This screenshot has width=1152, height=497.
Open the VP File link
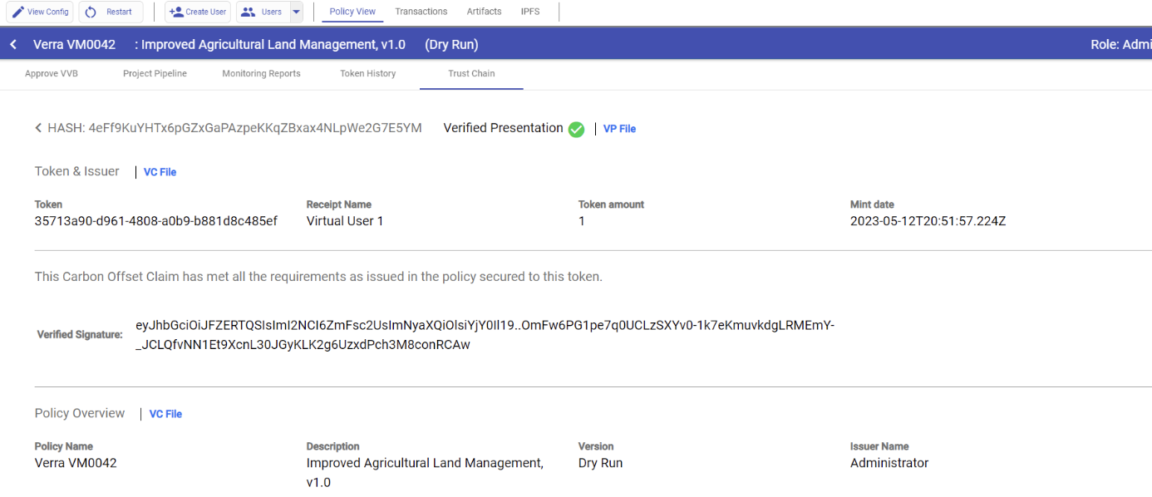(x=619, y=129)
